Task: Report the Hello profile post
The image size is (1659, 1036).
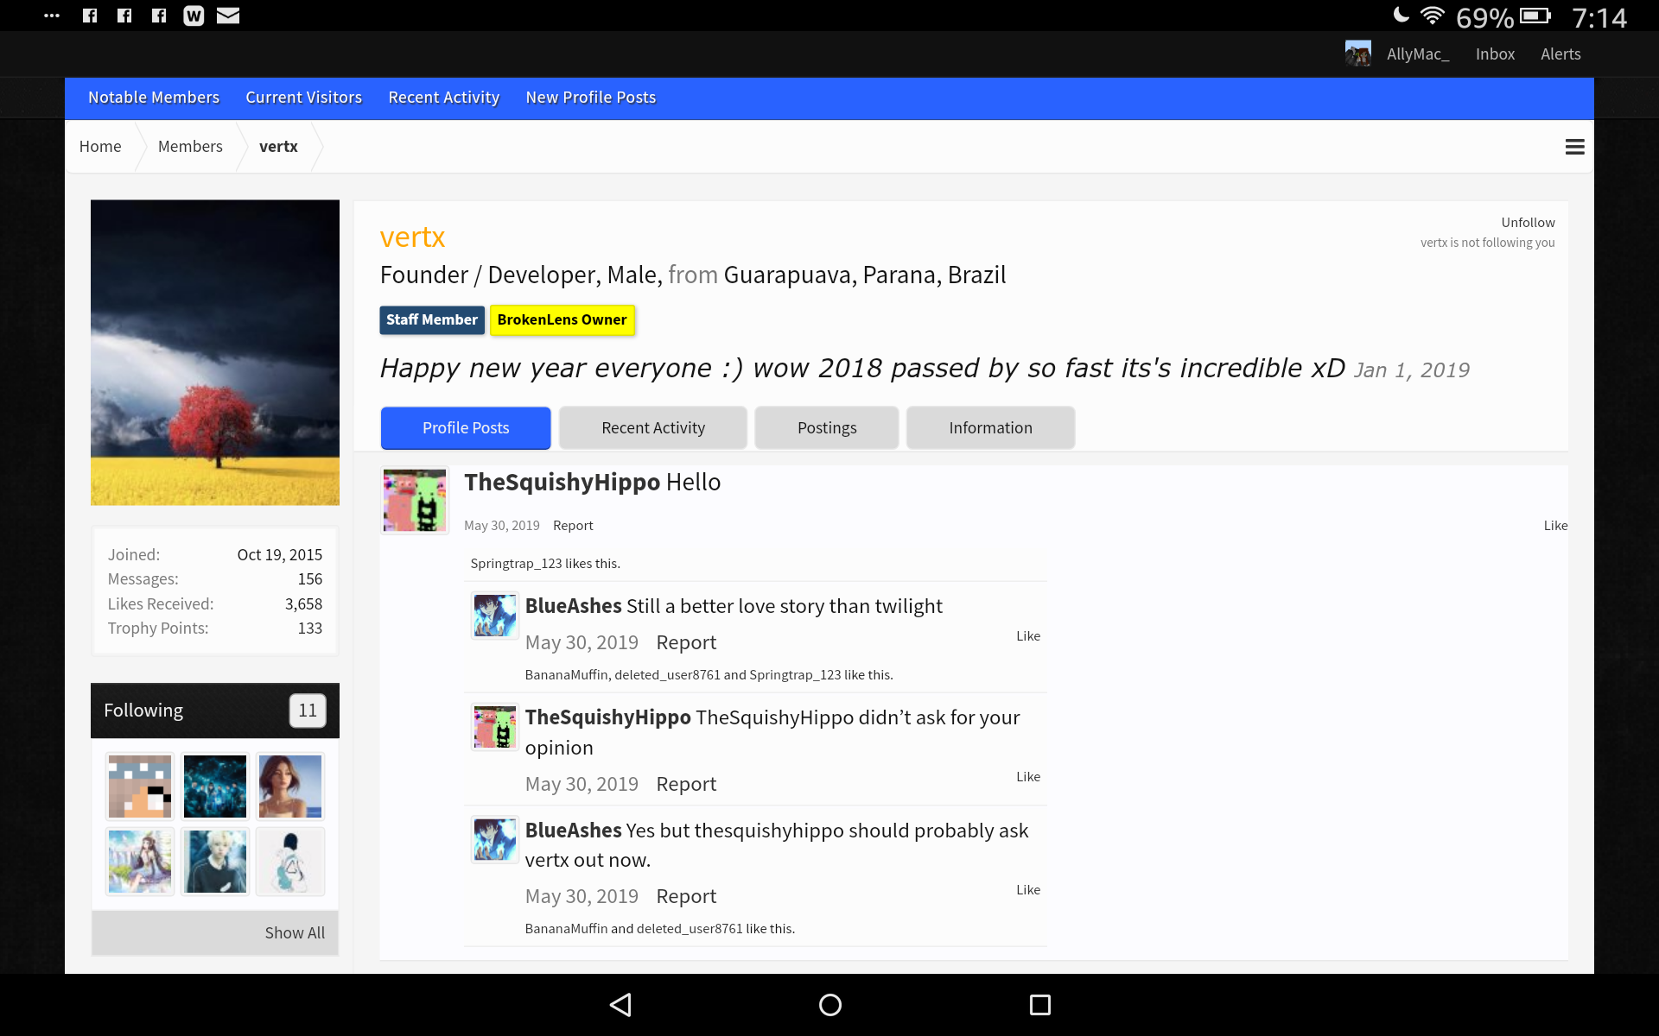Action: coord(573,526)
